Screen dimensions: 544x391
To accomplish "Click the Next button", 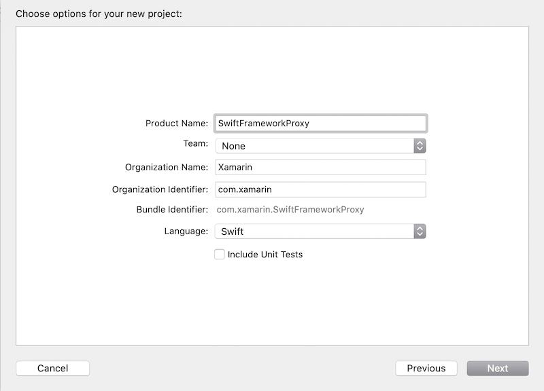I will 498,368.
